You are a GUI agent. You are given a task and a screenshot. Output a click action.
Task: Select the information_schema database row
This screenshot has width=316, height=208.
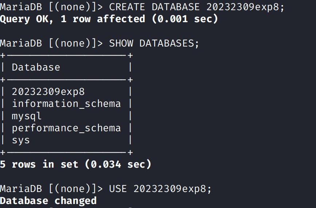66,104
